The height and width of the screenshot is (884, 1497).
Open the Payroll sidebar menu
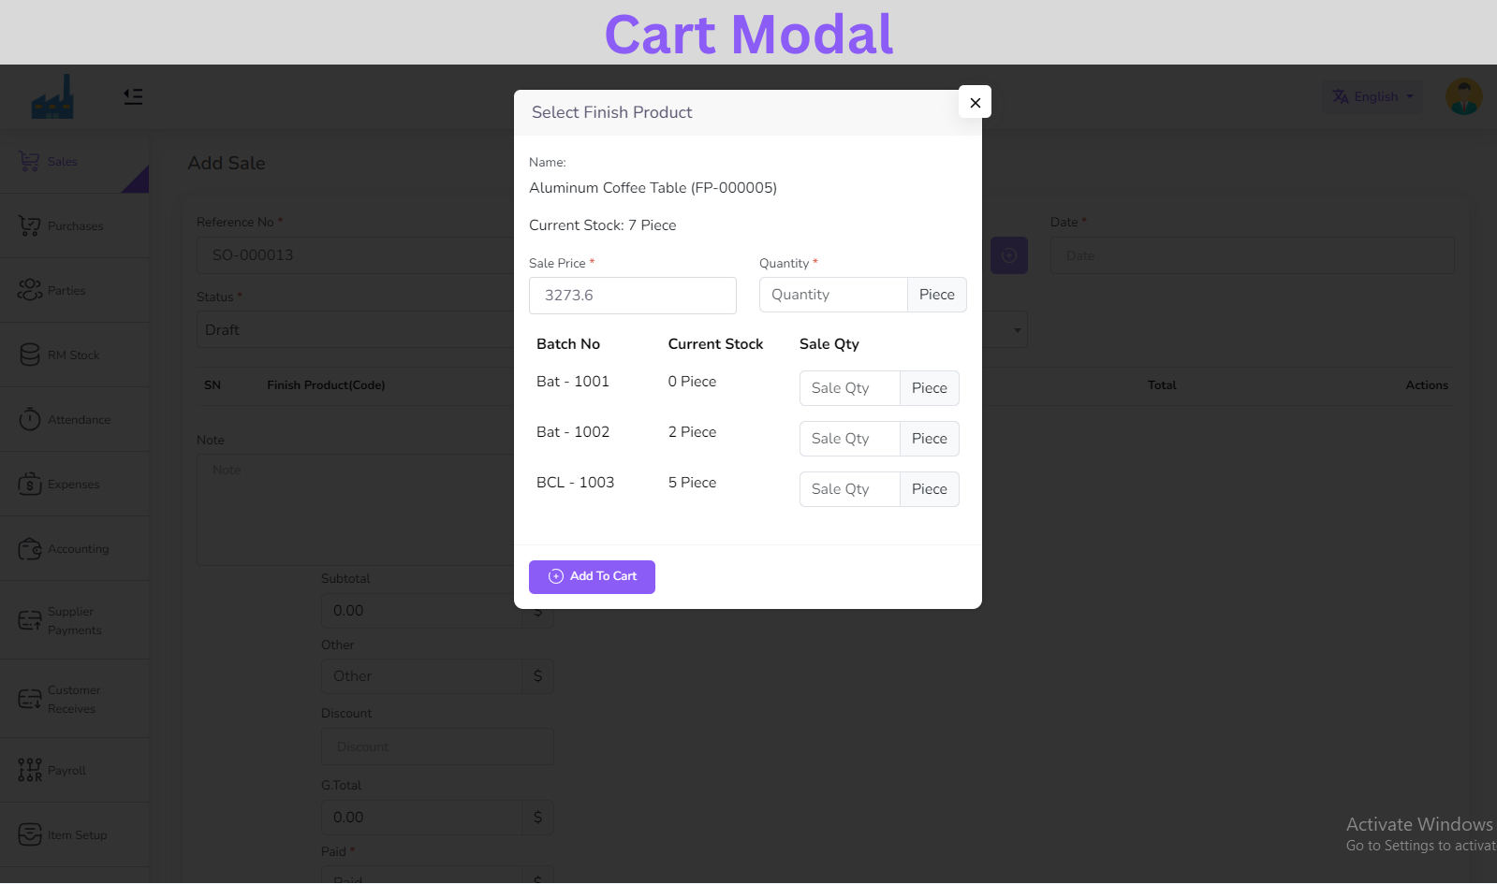point(66,770)
